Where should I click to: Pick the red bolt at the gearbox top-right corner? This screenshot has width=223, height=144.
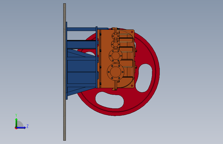click(132, 32)
